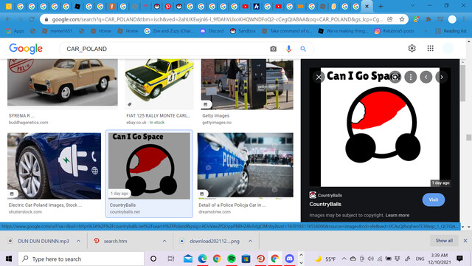Viewport: 472px width, 266px height.
Task: Expand options for DUN DUN DUNNN.mp3 download
Action: (x=78, y=241)
